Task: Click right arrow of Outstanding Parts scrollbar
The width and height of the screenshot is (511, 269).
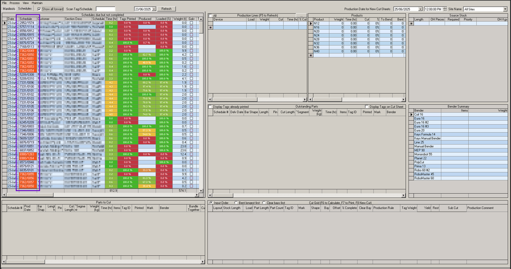Action: tap(403, 195)
